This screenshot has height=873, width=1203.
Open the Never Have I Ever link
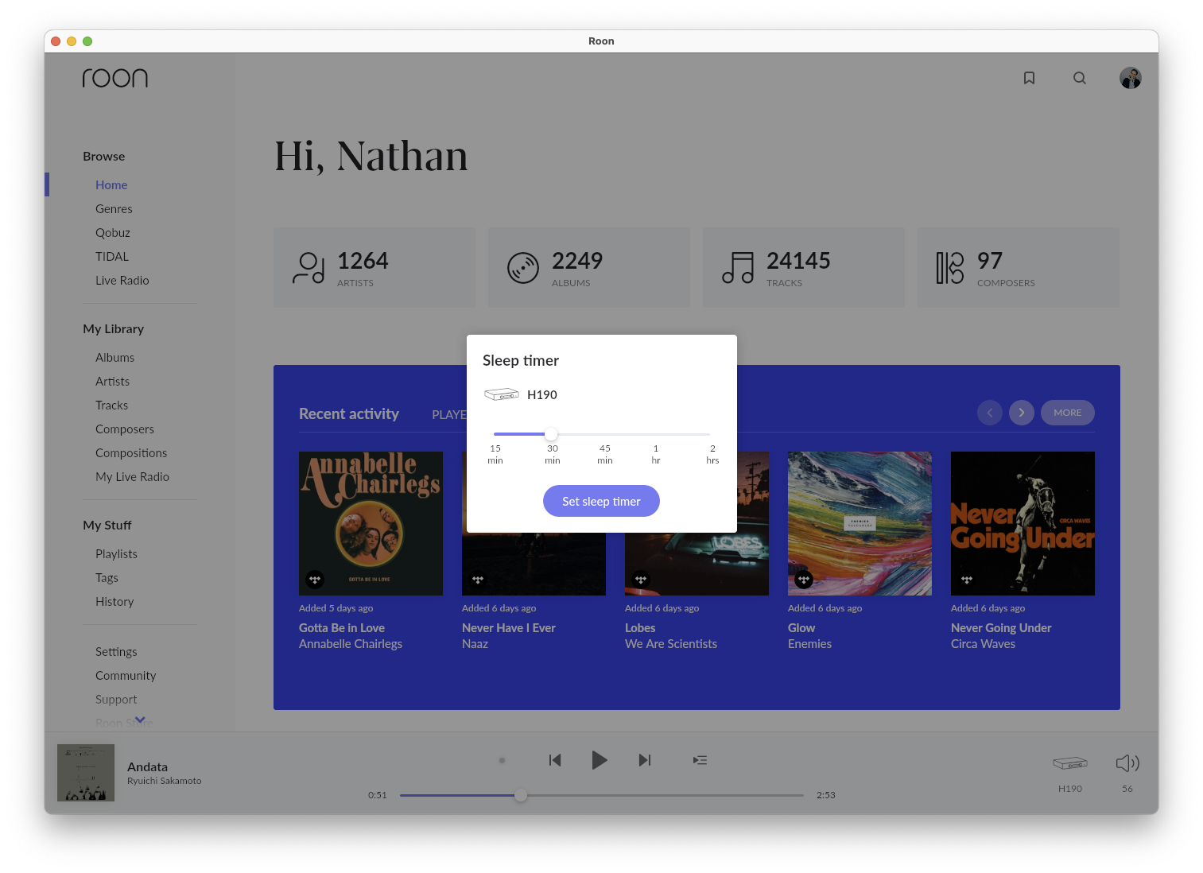pos(509,628)
